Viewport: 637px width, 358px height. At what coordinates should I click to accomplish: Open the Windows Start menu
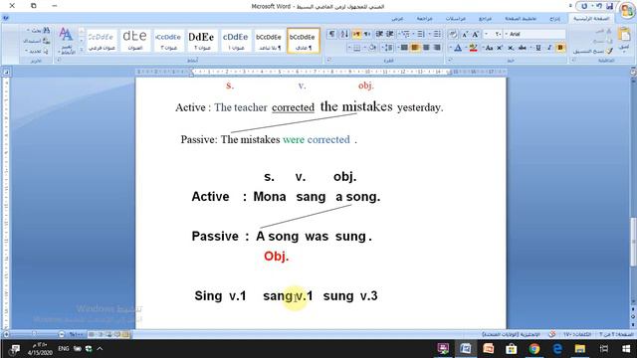(626, 349)
